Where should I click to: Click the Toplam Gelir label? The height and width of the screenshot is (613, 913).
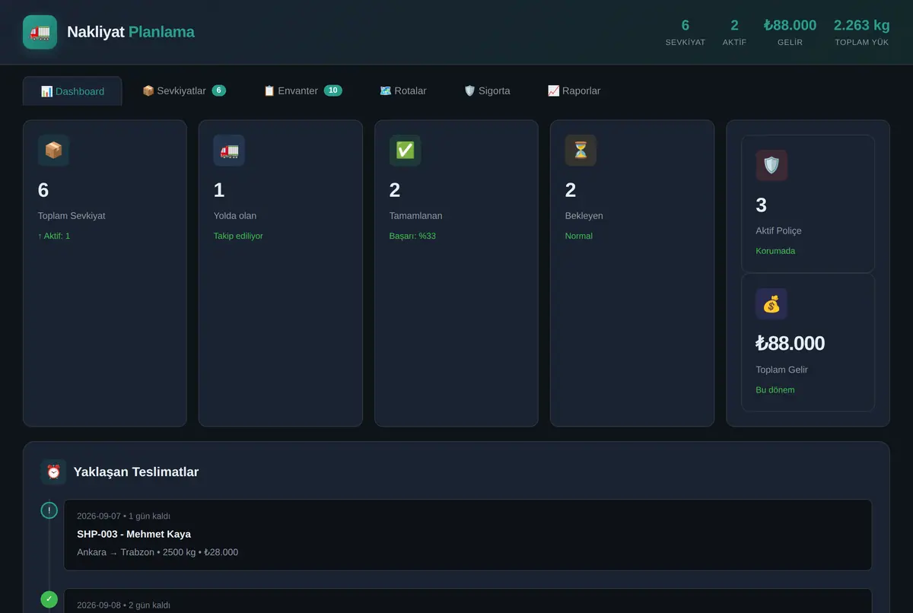point(781,370)
